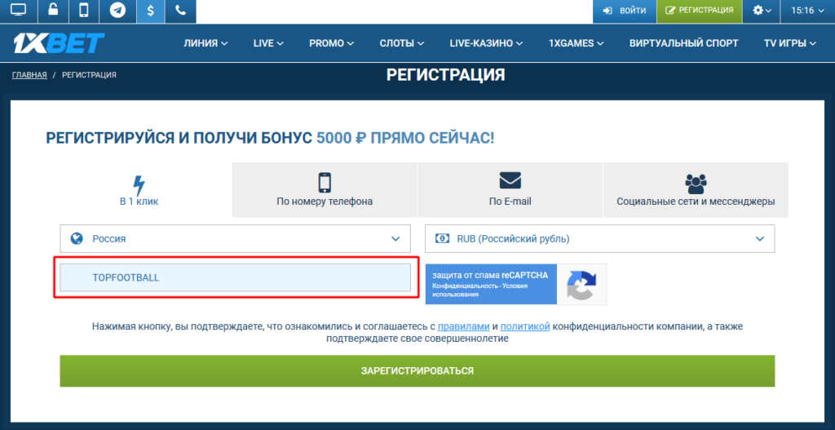Click the reCAPTCHA spam protection widget
835x430 pixels.
tap(515, 283)
